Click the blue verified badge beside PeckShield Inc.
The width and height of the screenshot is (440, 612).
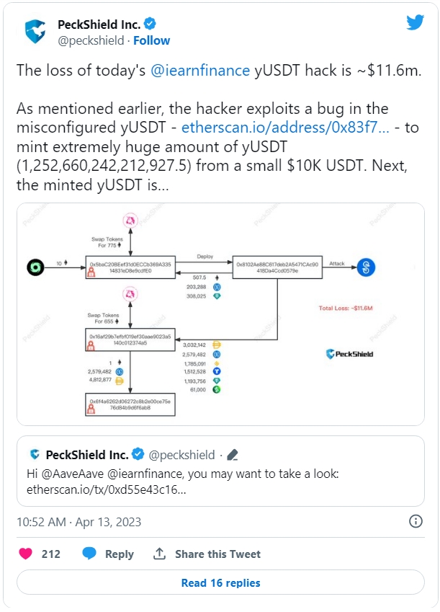tap(150, 24)
